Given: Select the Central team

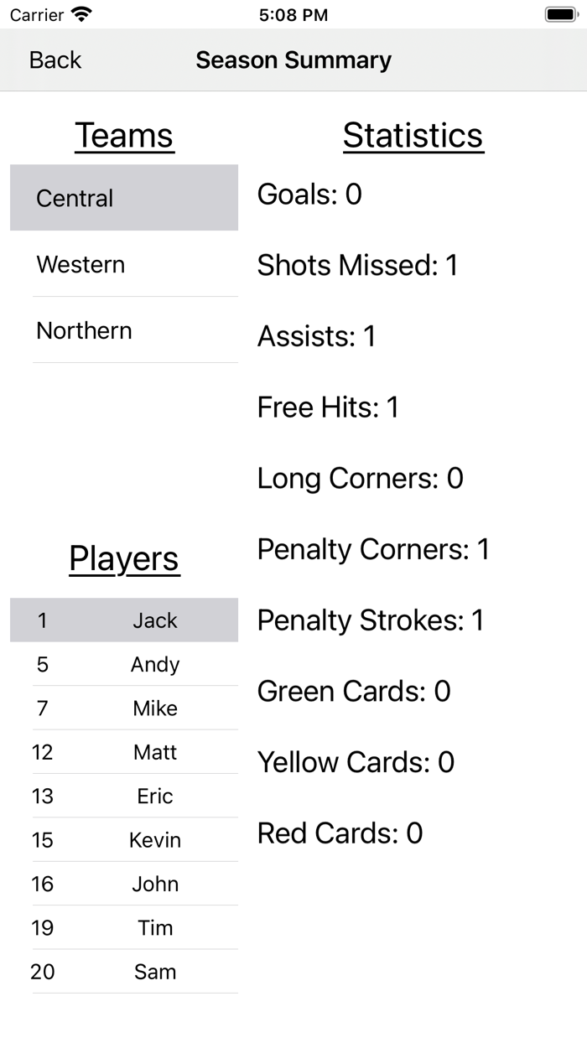Looking at the screenshot, I should pyautogui.click(x=124, y=198).
